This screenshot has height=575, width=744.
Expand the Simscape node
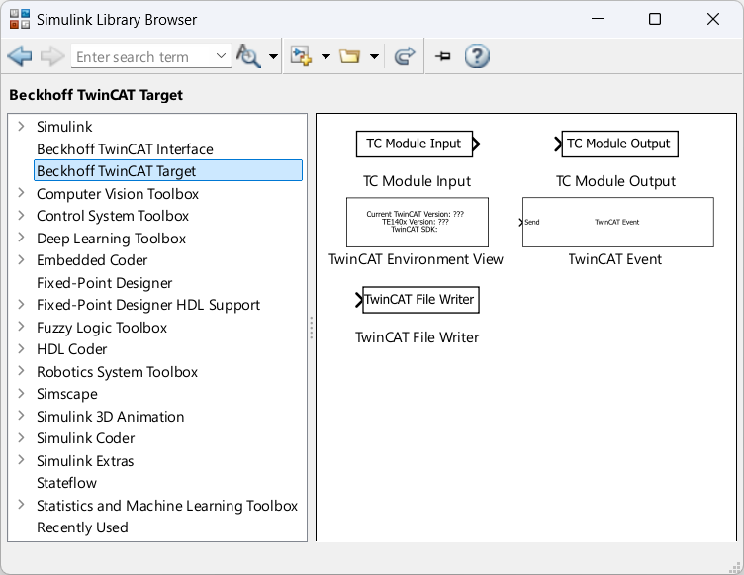(x=21, y=394)
